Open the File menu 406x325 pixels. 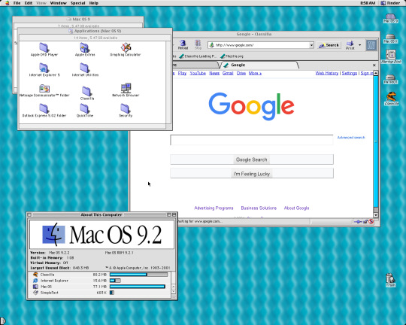click(17, 3)
